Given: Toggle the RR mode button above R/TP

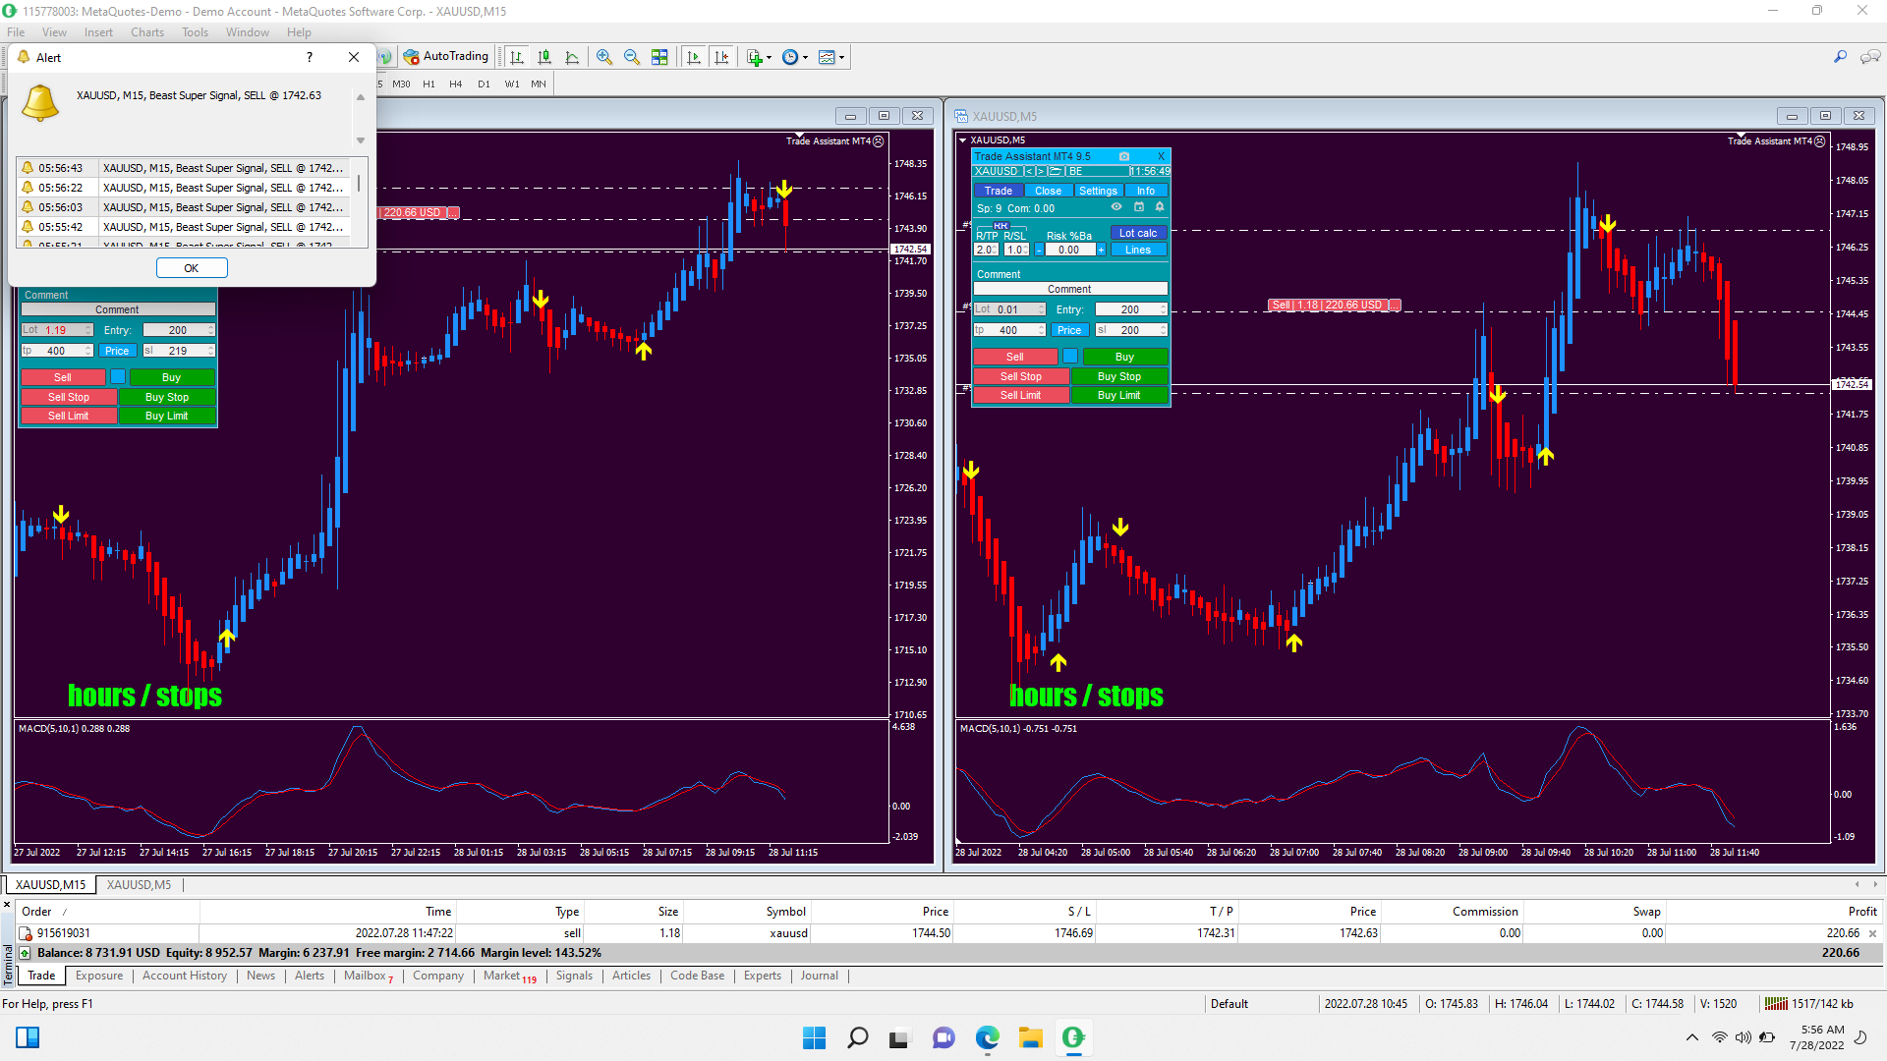Looking at the screenshot, I should 1001,226.
